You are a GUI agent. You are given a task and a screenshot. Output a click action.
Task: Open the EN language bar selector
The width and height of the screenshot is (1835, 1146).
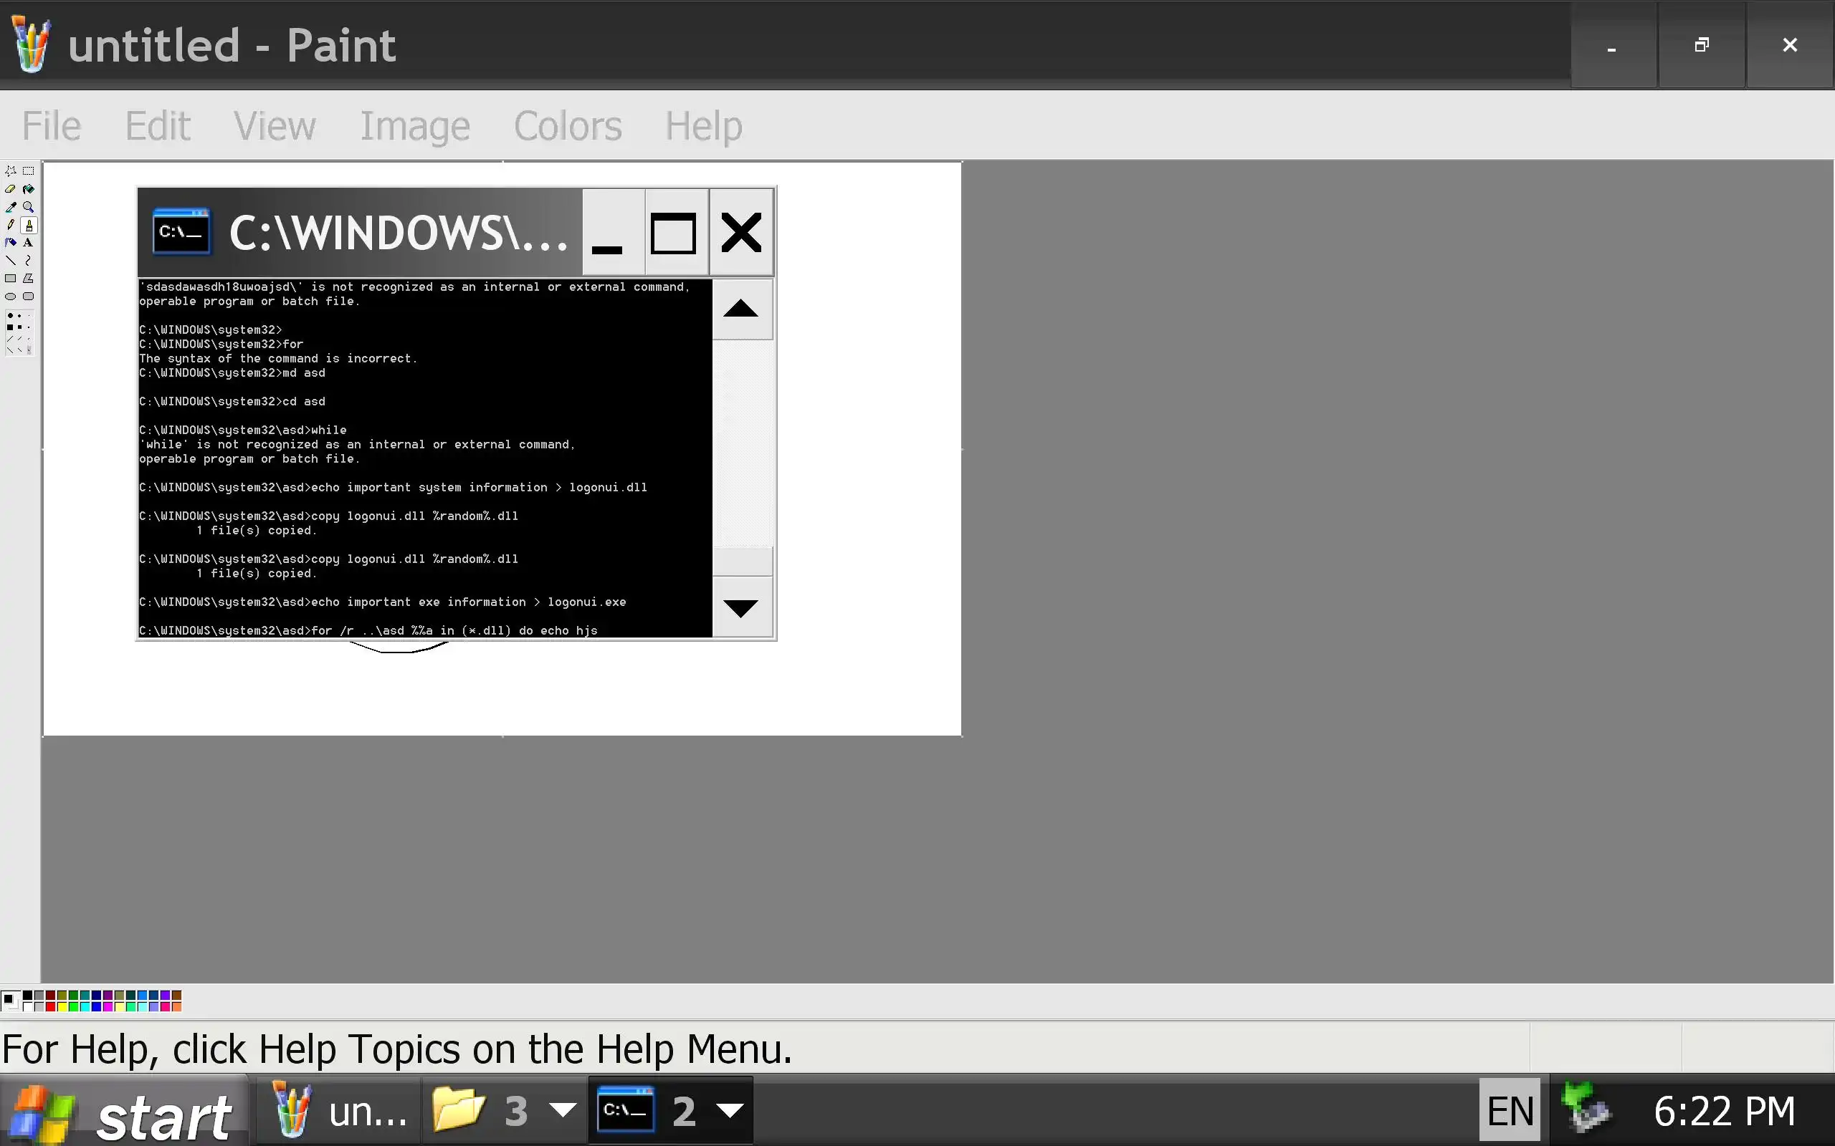coord(1509,1111)
